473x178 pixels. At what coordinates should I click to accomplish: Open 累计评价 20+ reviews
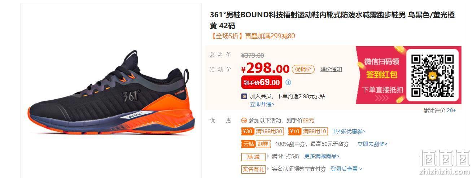(439, 110)
